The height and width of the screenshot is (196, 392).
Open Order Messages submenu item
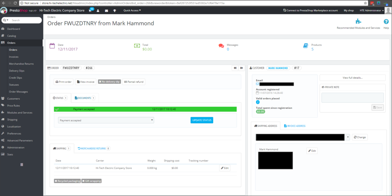click(x=18, y=92)
